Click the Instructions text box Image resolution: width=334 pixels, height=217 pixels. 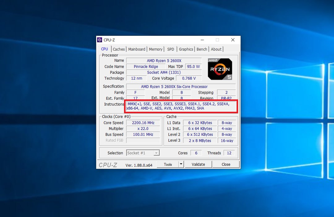[181, 106]
